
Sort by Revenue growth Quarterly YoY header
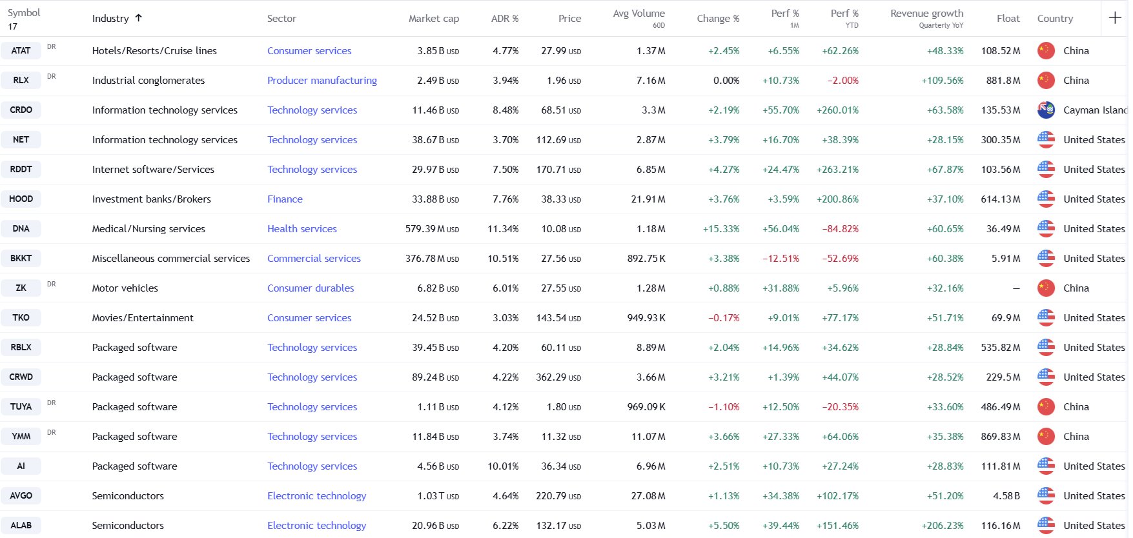click(926, 18)
